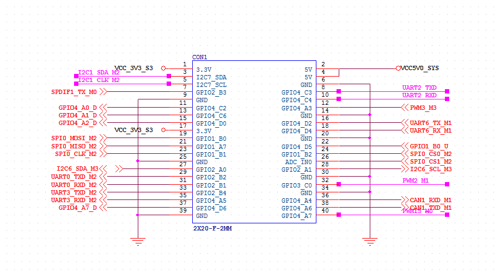Select the UART3_TXD_M2 net label
This screenshot has width=501, height=275.
[74, 193]
